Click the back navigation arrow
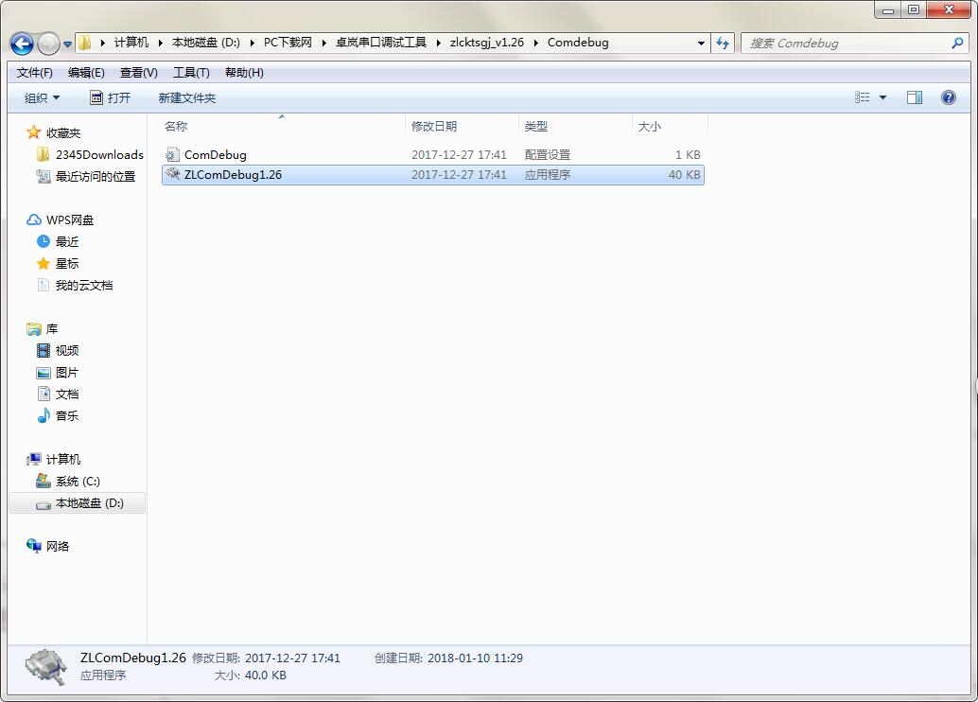 (22, 44)
